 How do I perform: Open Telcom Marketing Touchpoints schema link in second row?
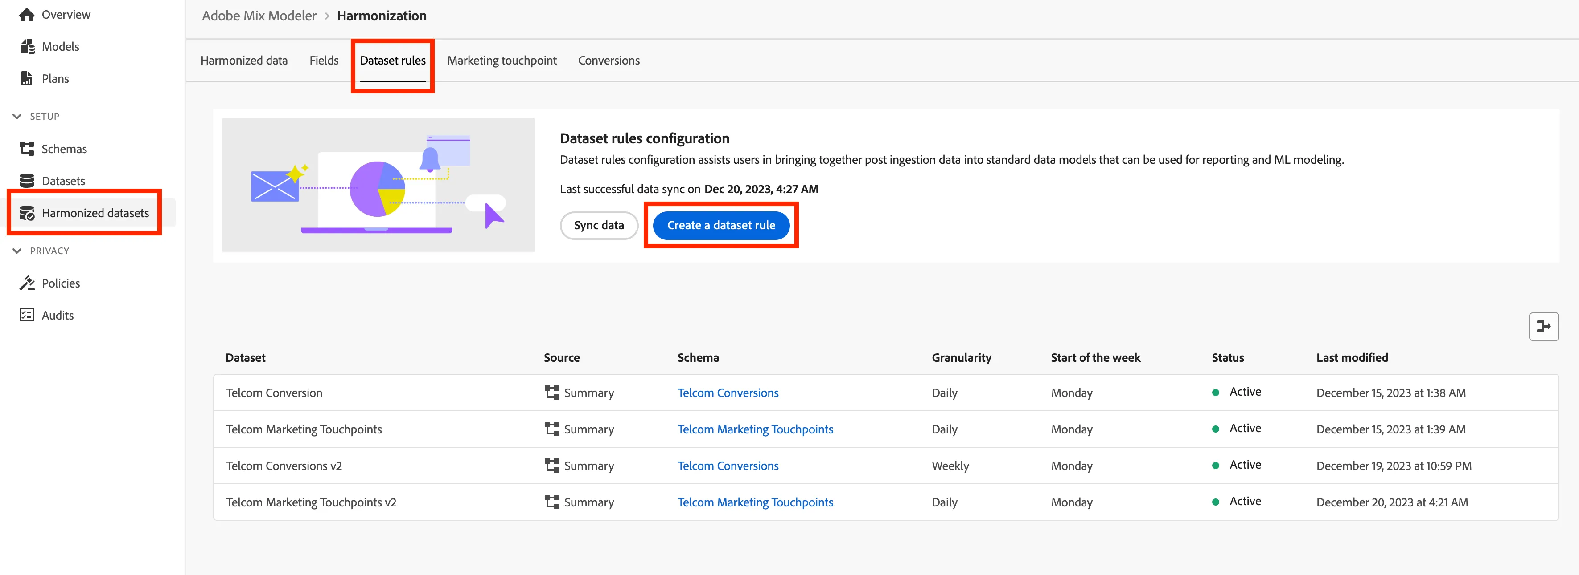(x=755, y=429)
